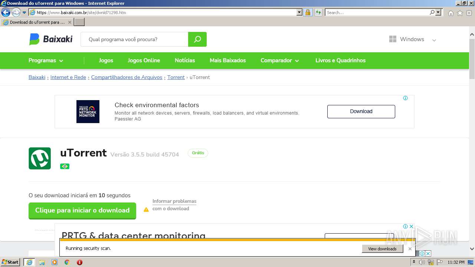Click the IE search magnifier icon

coord(432,12)
